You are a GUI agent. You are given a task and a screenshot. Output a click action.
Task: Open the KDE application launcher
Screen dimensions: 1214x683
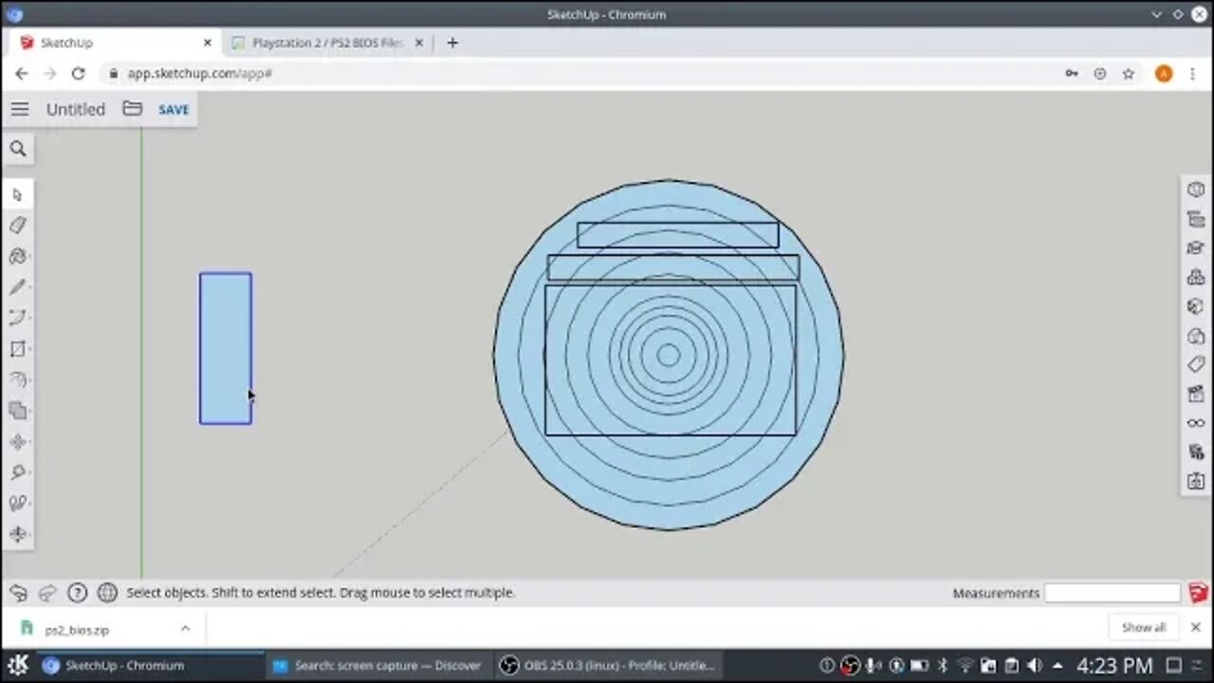click(18, 665)
